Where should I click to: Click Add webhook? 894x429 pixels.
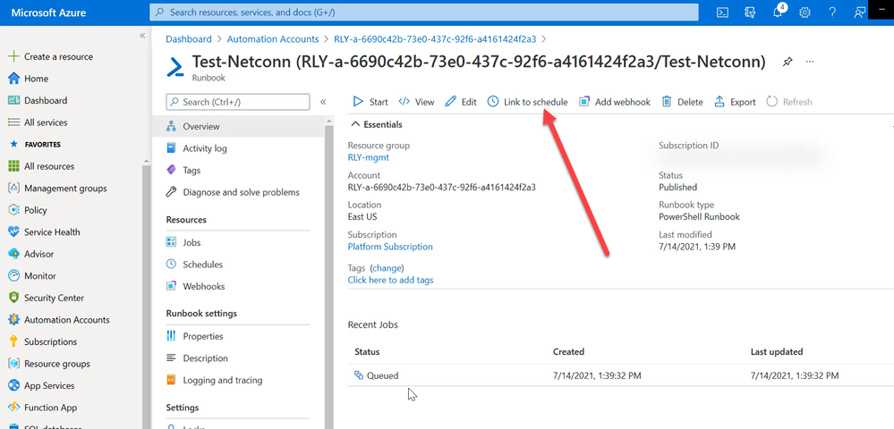click(615, 102)
